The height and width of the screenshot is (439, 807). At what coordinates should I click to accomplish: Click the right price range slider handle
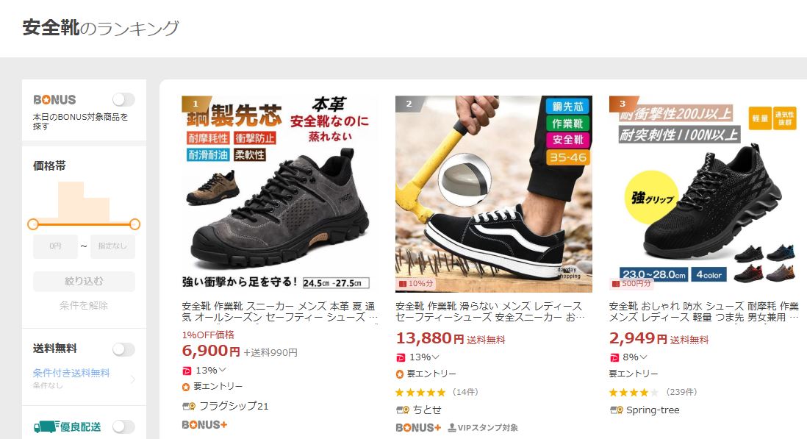tap(134, 224)
